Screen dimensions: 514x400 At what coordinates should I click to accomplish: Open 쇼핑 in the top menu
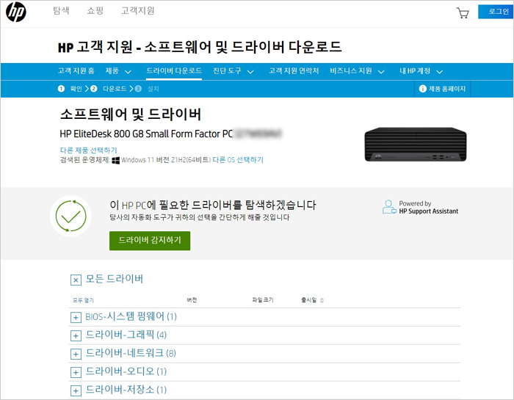point(95,11)
